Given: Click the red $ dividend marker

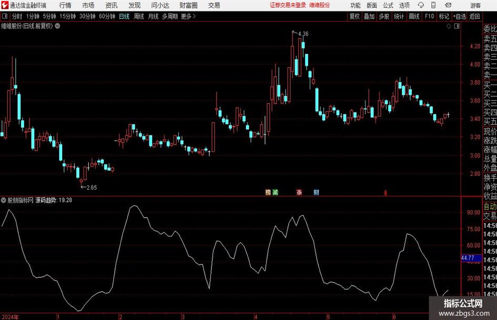Looking at the screenshot, I should click(x=386, y=193).
